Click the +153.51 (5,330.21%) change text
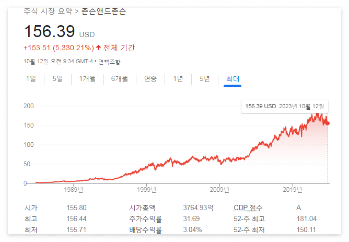Image resolution: width=349 pixels, height=242 pixels. coord(59,48)
